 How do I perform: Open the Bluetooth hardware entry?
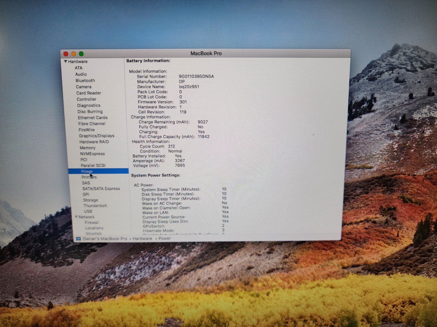85,81
